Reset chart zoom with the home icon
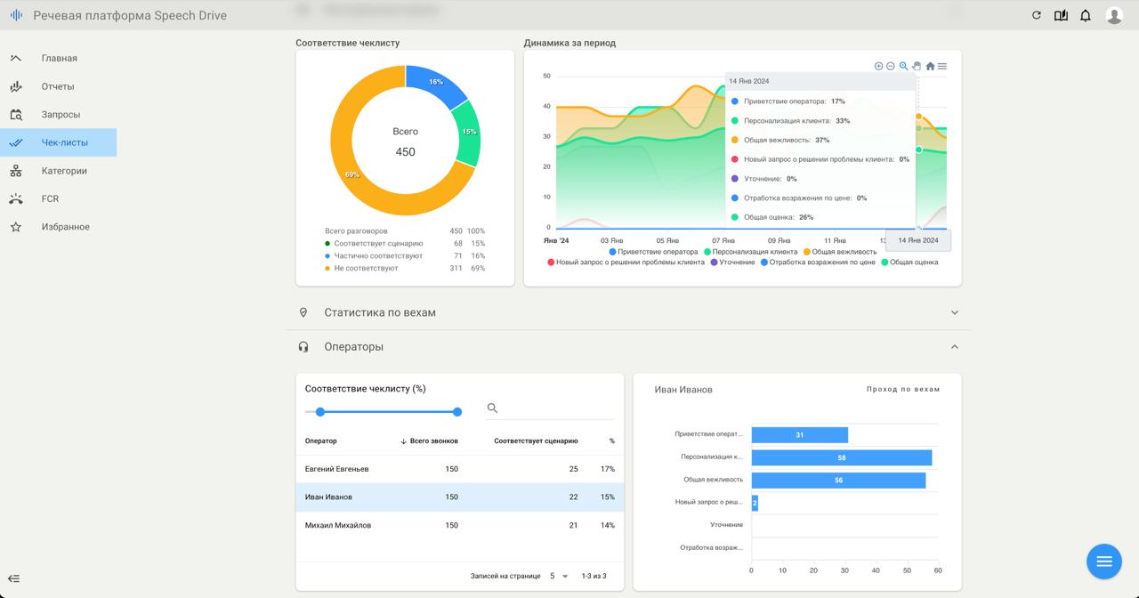1139x598 pixels. tap(930, 66)
